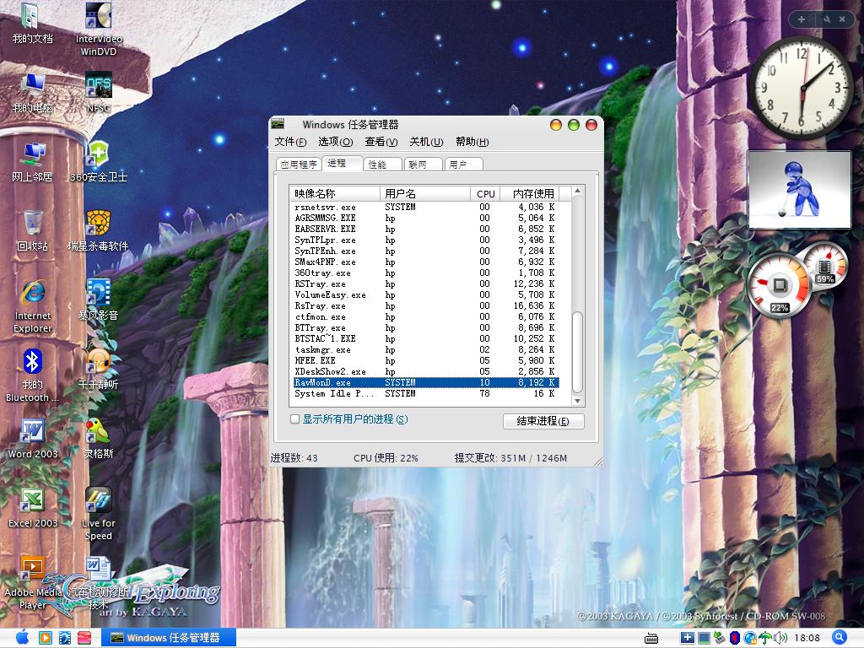Select the taskmgr.exe process row

pos(426,350)
